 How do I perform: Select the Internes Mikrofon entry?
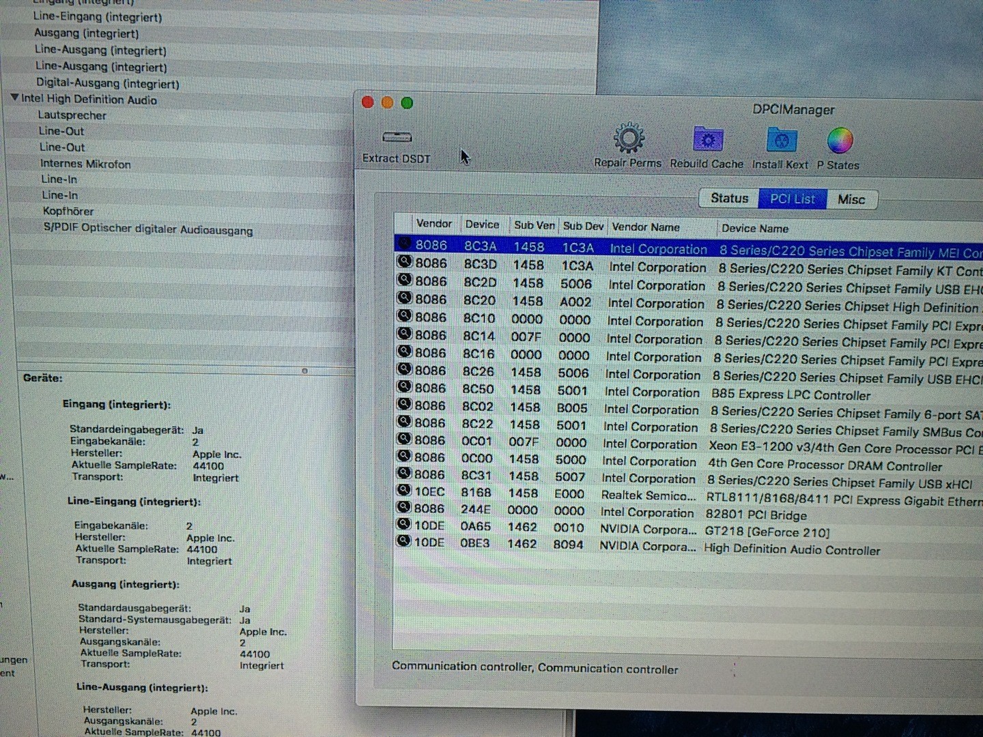coord(85,164)
